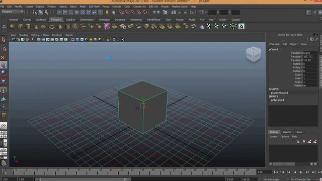Go to start of playback range

(x=276, y=172)
